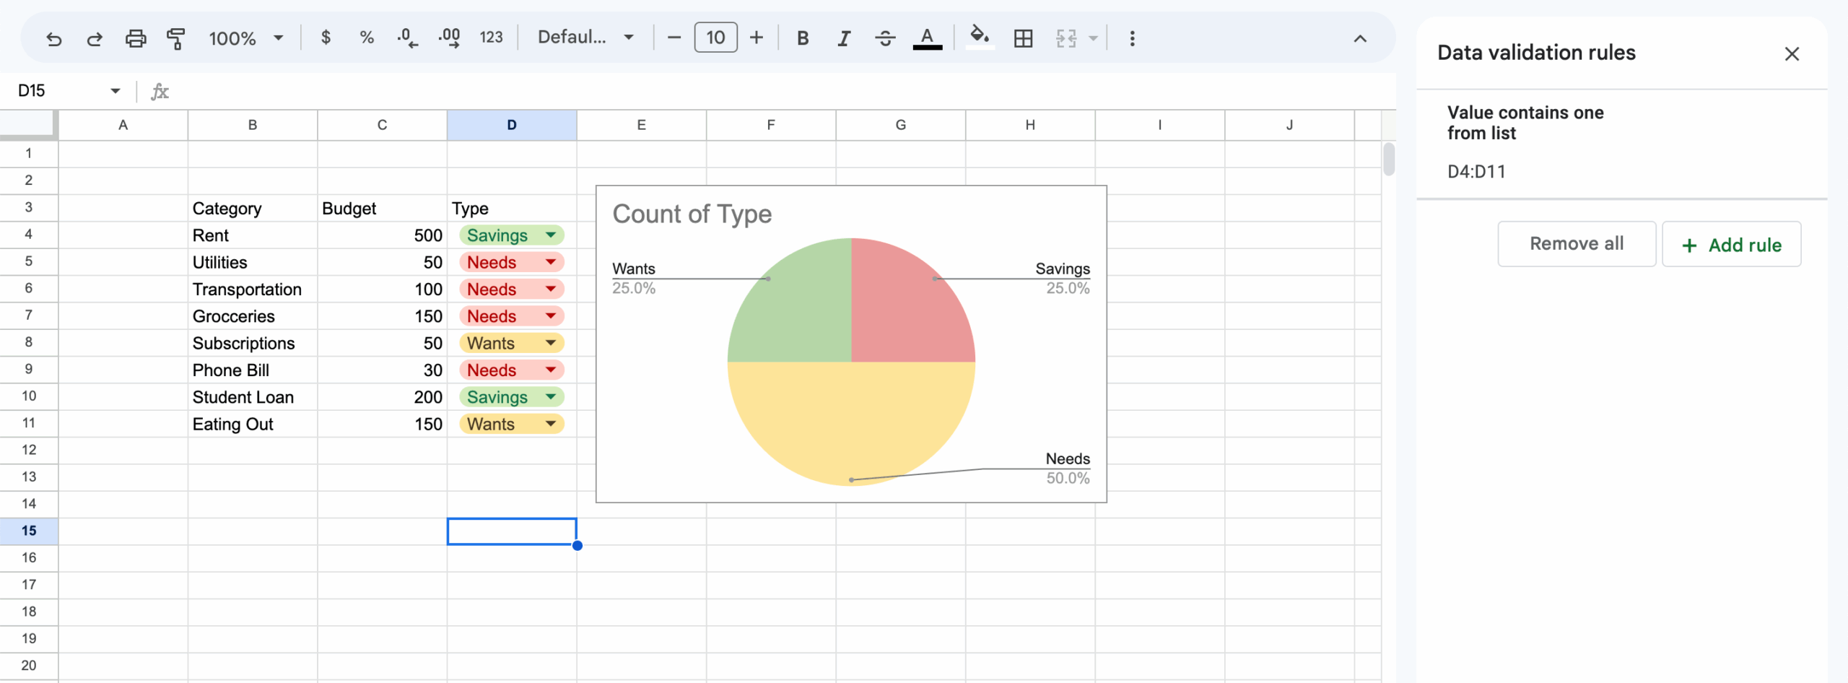
Task: Toggle bold formatting
Action: pyautogui.click(x=803, y=38)
